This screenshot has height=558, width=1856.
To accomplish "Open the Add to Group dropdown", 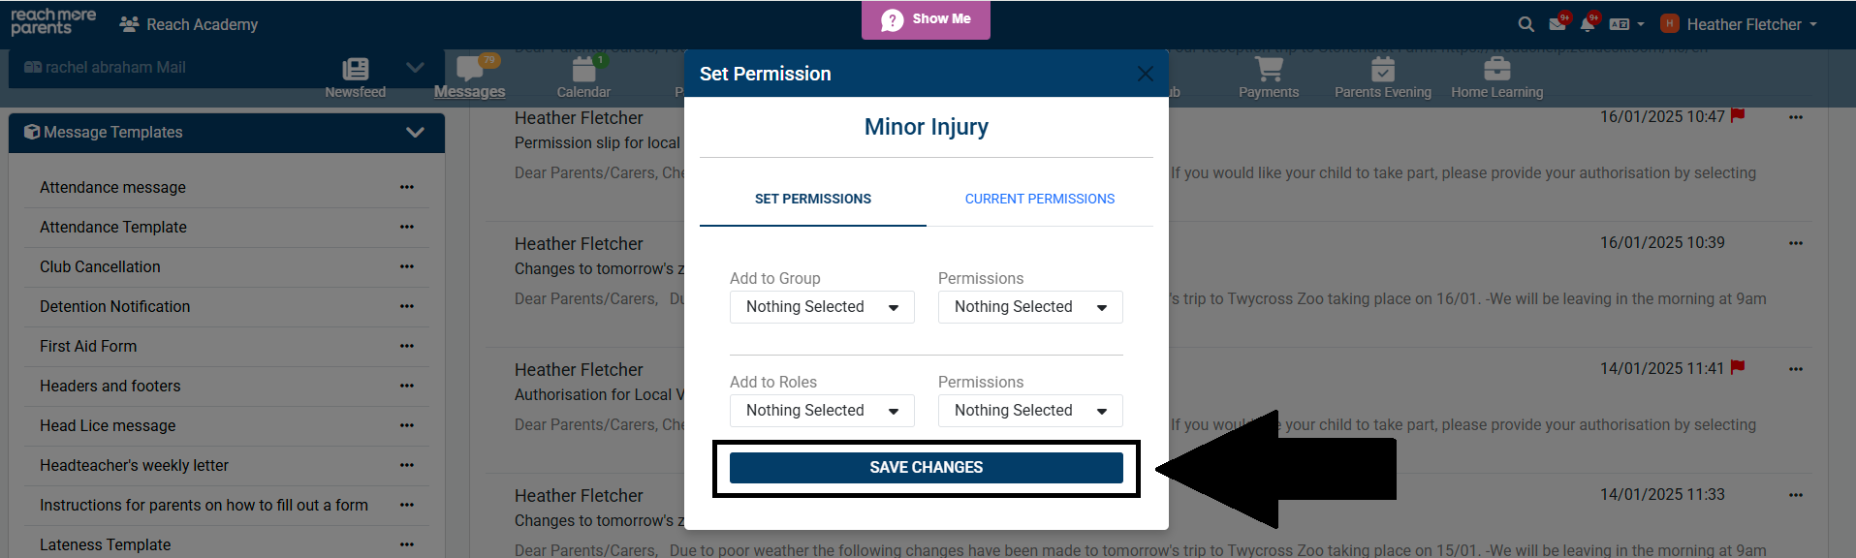I will 821,307.
